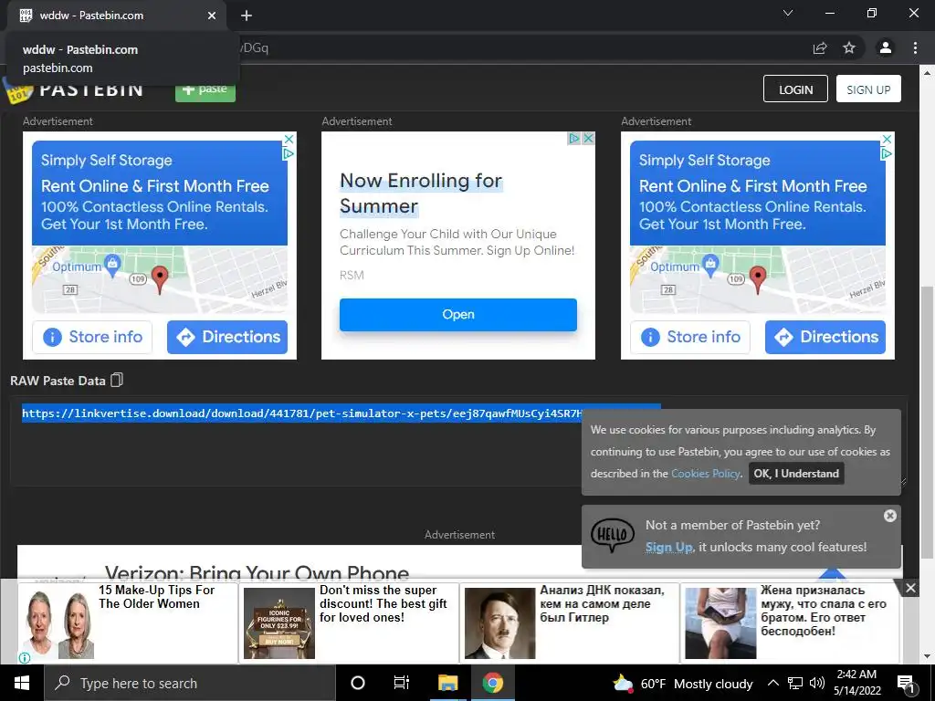Click Store info in left ad
Image resolution: width=935 pixels, height=701 pixels.
point(92,337)
